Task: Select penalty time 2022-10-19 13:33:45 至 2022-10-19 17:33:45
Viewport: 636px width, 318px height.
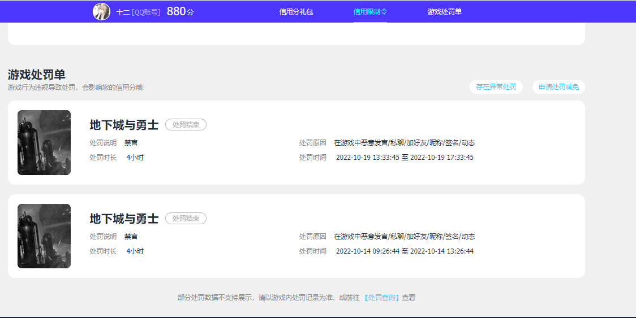Action: coord(405,158)
